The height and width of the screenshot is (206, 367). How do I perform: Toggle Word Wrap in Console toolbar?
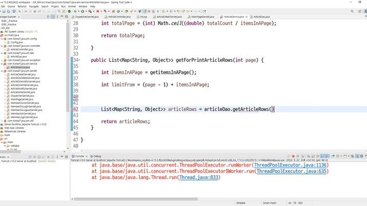318,156
